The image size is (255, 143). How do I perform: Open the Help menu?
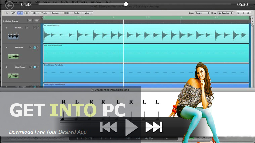108,2
